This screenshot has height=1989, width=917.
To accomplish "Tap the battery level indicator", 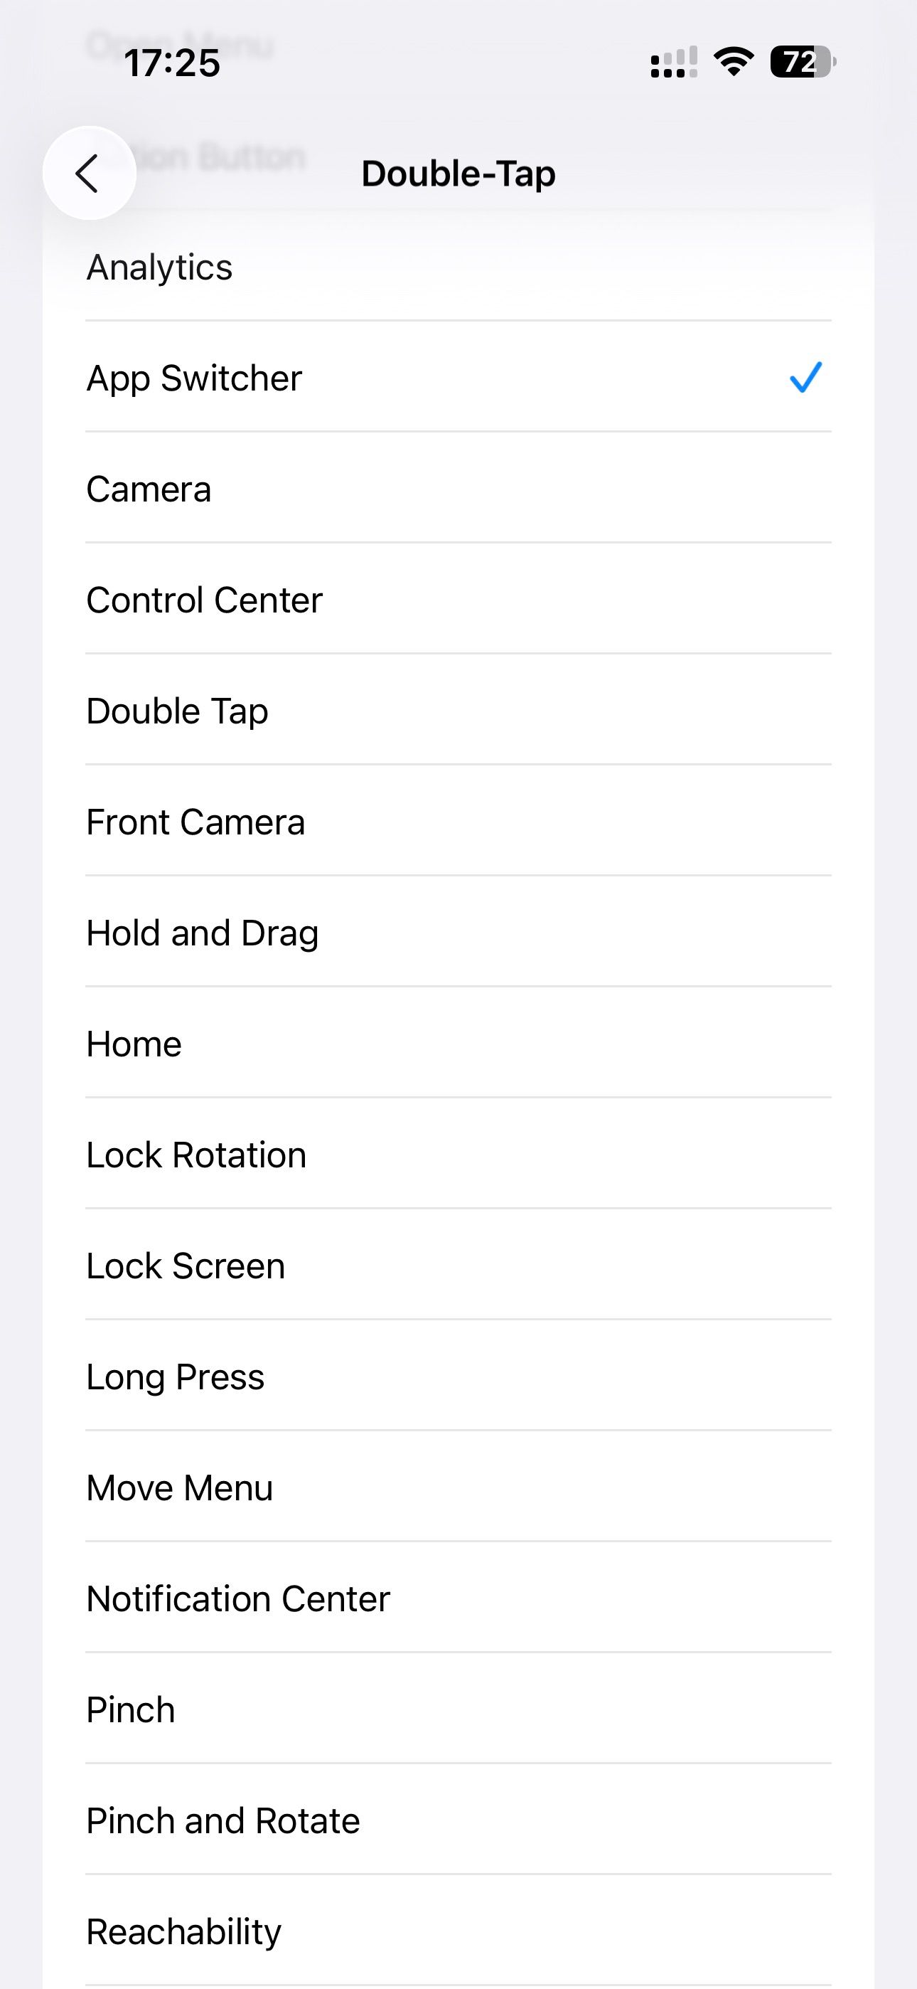I will click(x=802, y=62).
